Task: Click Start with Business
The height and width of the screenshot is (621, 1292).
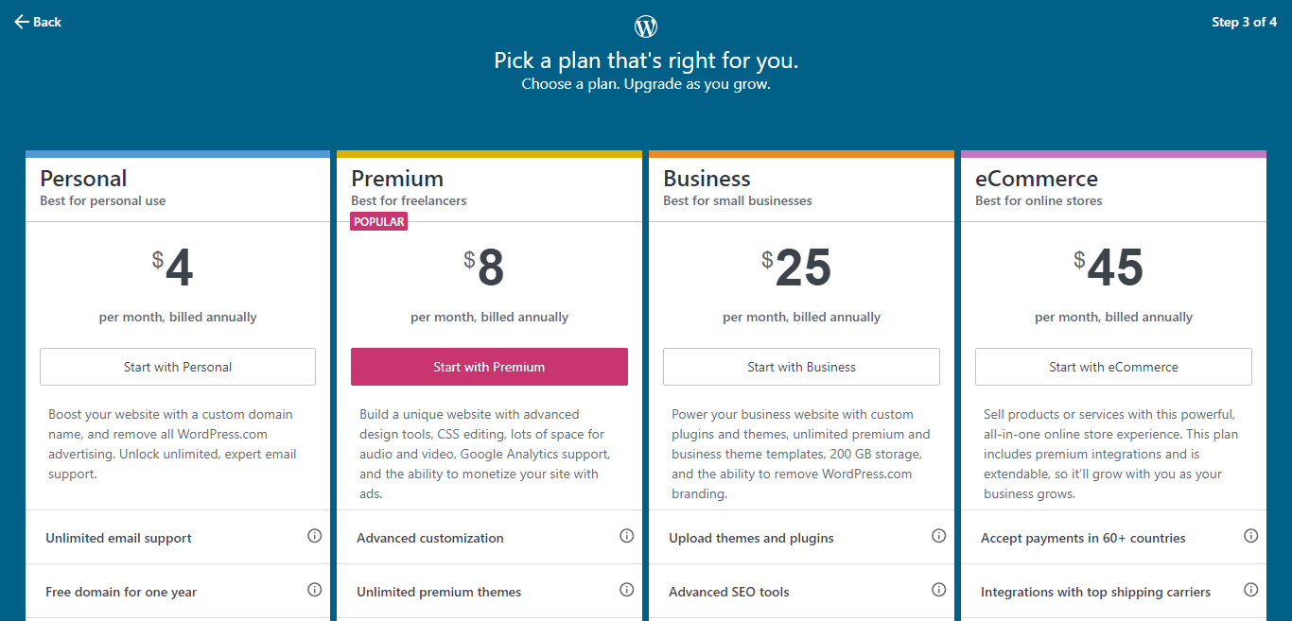Action: tap(801, 367)
